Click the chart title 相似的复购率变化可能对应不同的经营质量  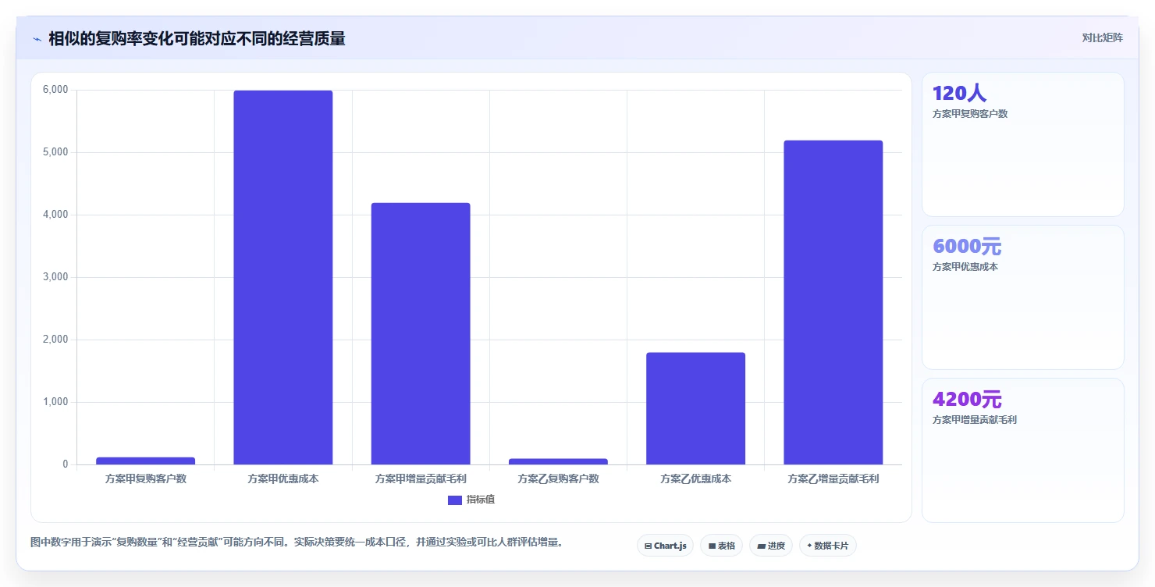(x=197, y=38)
